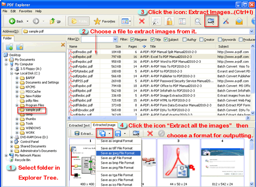Open Favorites star button
The height and width of the screenshot is (187, 256).
tap(105, 21)
